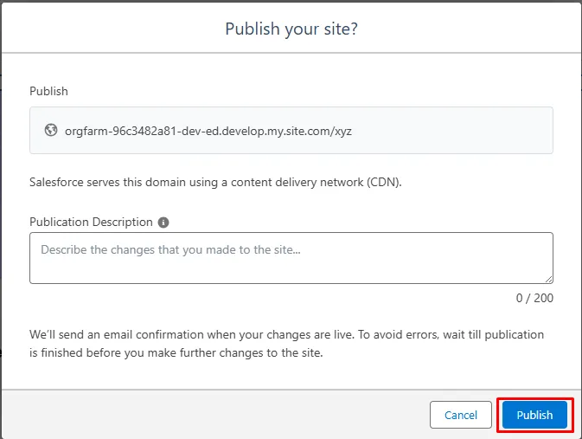This screenshot has height=439, width=582.
Task: Click the "Publication Description" label text
Action: click(91, 222)
